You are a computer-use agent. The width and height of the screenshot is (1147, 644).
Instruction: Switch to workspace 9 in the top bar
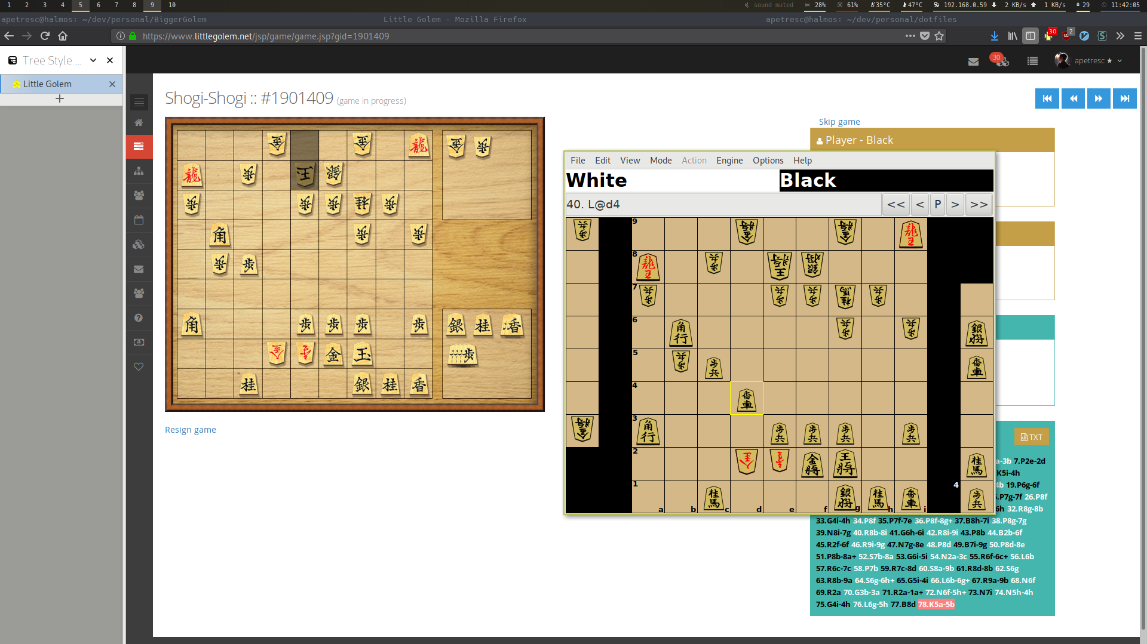click(152, 5)
